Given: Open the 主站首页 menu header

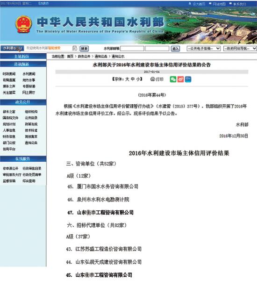Looking at the screenshot, I should 23,57.
